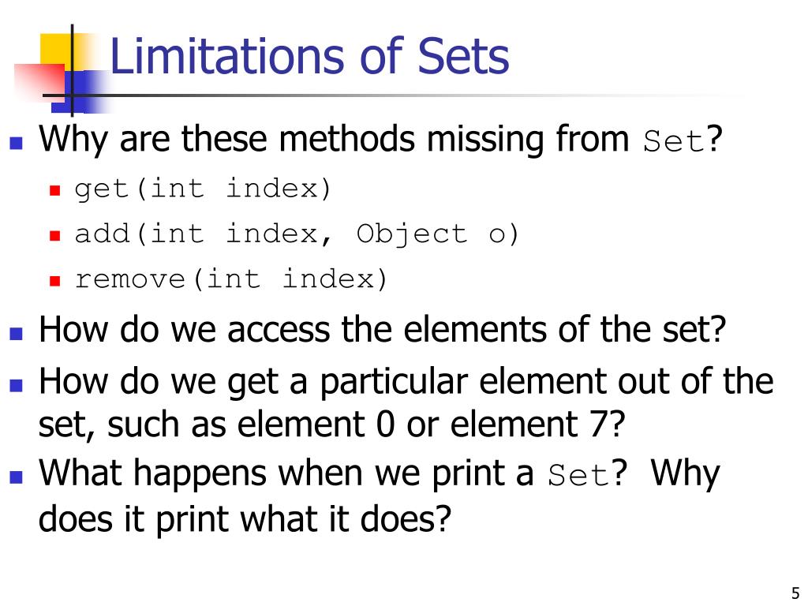The width and height of the screenshot is (808, 606).
Task: Click the add(int index, Object o) code text
Action: (297, 234)
